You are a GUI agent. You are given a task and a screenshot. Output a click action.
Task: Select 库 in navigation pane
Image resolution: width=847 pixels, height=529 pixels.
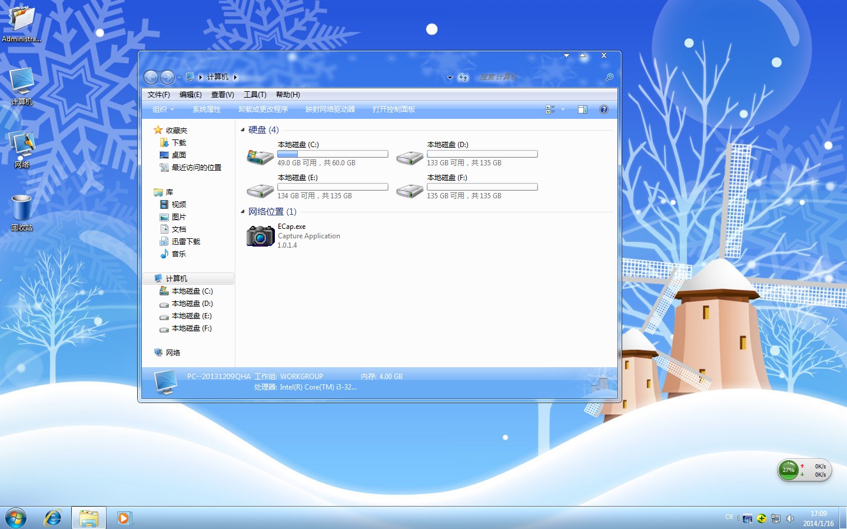164,192
